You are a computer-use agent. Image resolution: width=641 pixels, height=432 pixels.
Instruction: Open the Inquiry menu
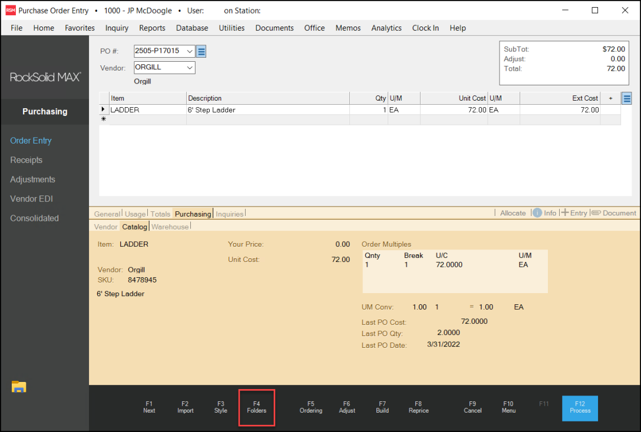tap(117, 28)
